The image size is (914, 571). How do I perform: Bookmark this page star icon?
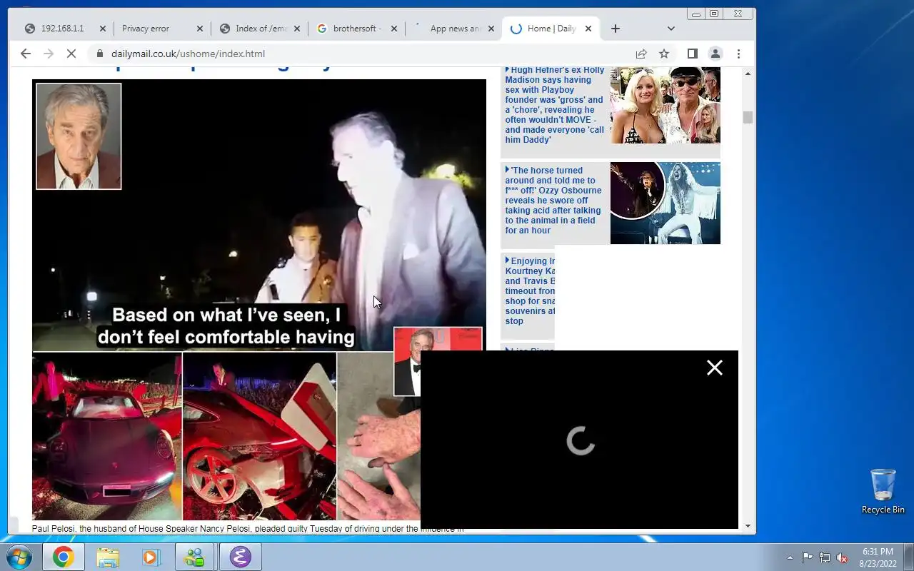[x=664, y=54]
